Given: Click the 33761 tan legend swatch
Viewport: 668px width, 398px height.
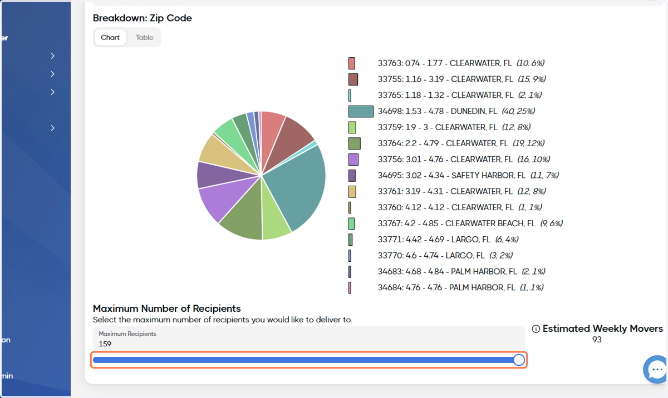Looking at the screenshot, I should coord(352,192).
